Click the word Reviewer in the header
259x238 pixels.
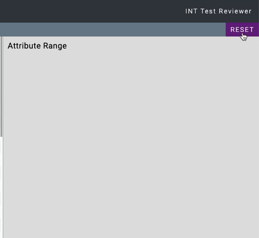click(235, 11)
